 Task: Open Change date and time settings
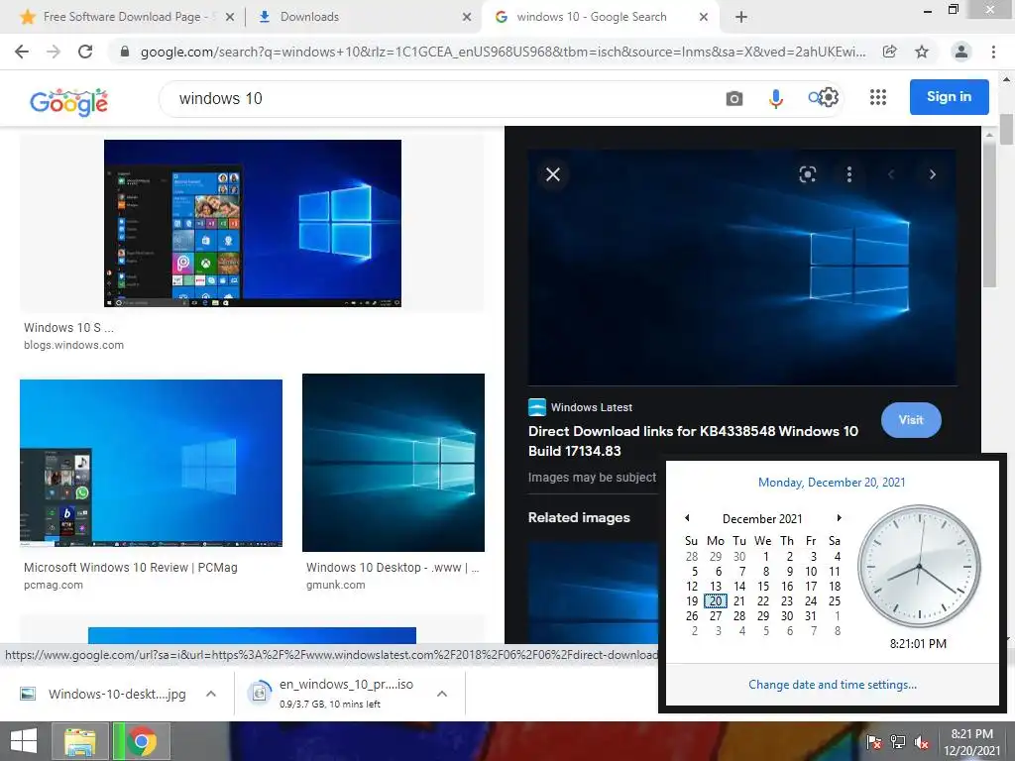pos(833,685)
